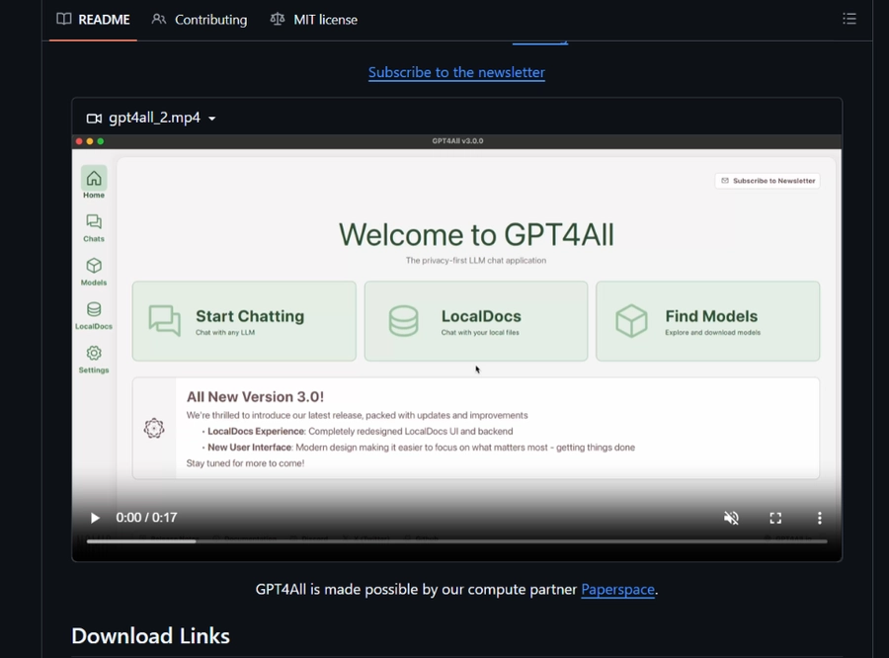Click 'Stay tuned for more to come!' text

[x=246, y=462]
